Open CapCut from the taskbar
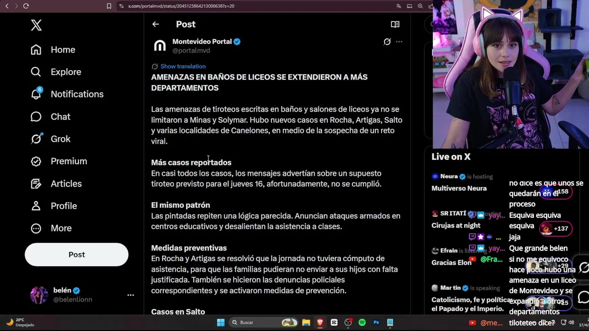 click(334, 322)
